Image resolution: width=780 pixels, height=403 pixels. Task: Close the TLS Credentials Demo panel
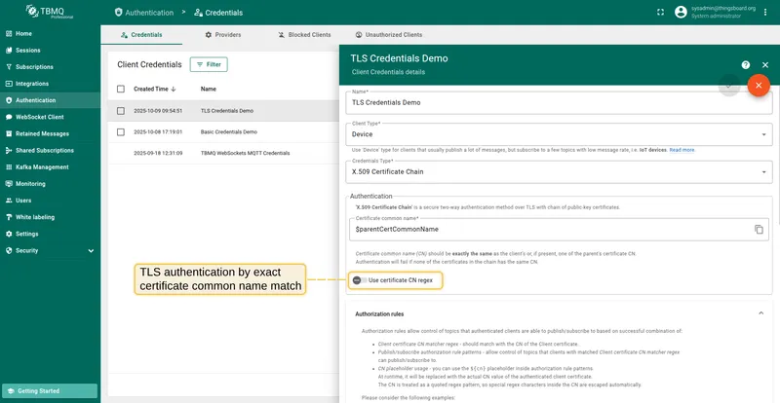[x=765, y=65]
